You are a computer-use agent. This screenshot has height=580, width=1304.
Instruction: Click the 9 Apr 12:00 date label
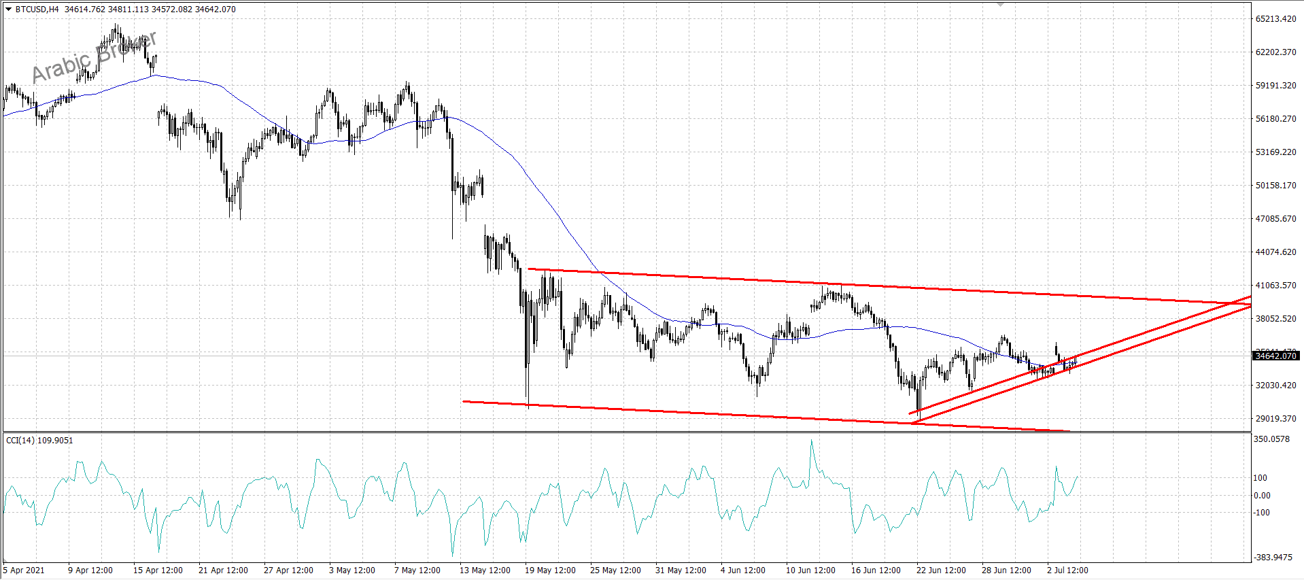tap(90, 570)
